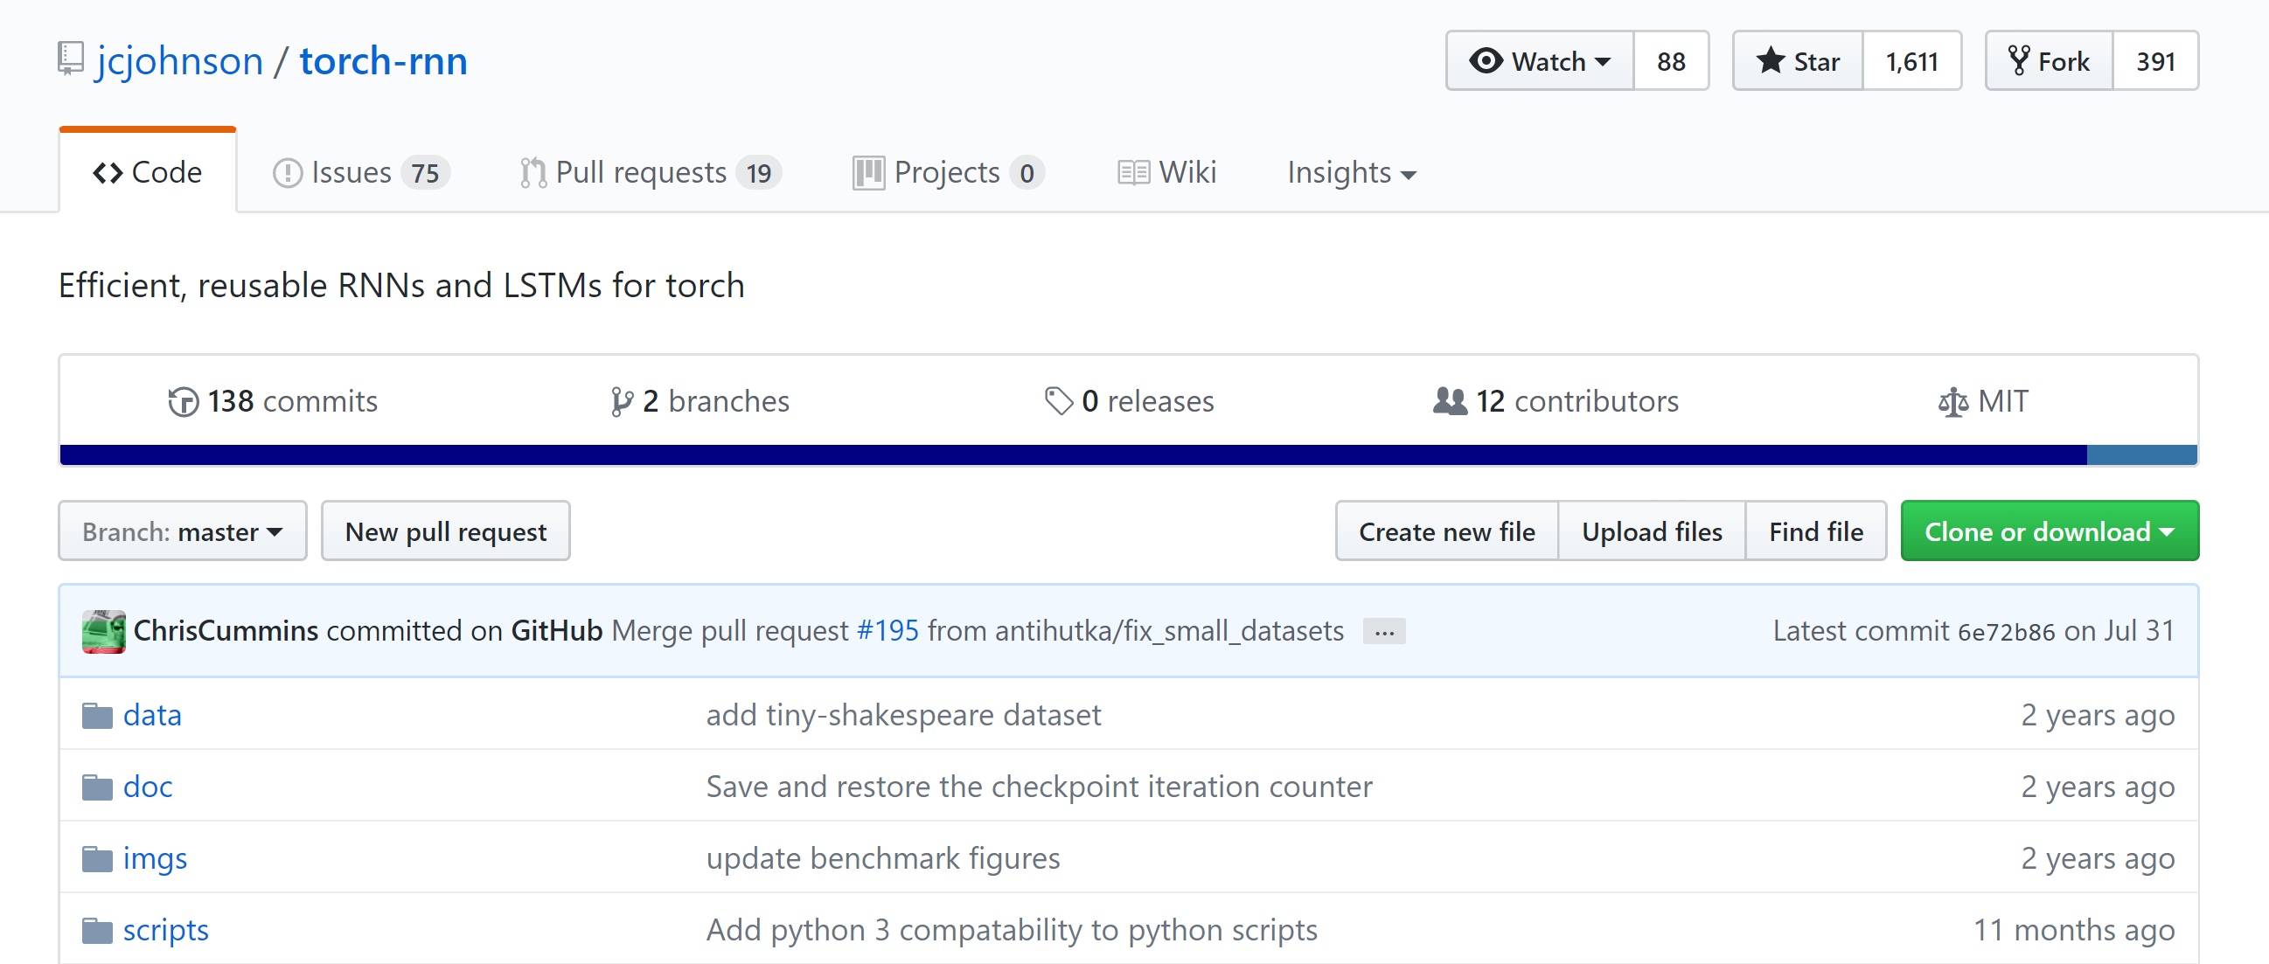This screenshot has width=2269, height=964.
Task: Click the folder icon for scripts
Action: 97,931
